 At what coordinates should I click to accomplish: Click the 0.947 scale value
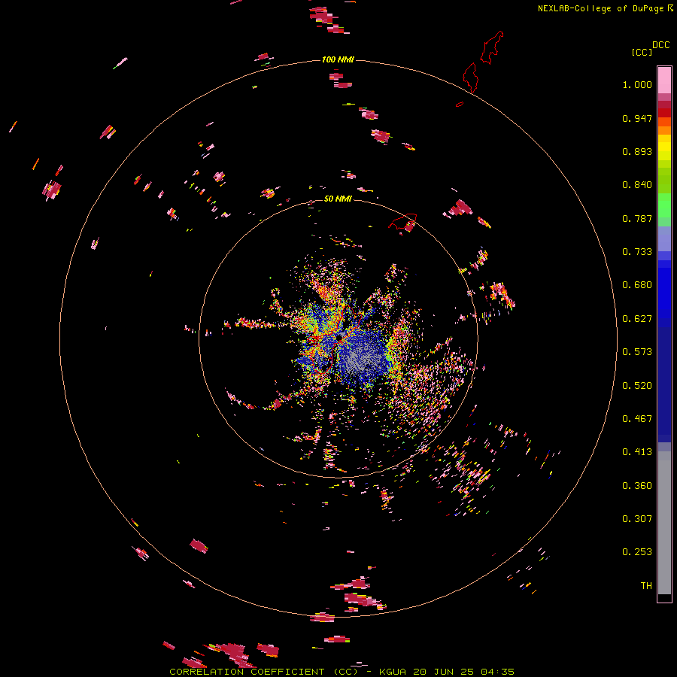637,118
